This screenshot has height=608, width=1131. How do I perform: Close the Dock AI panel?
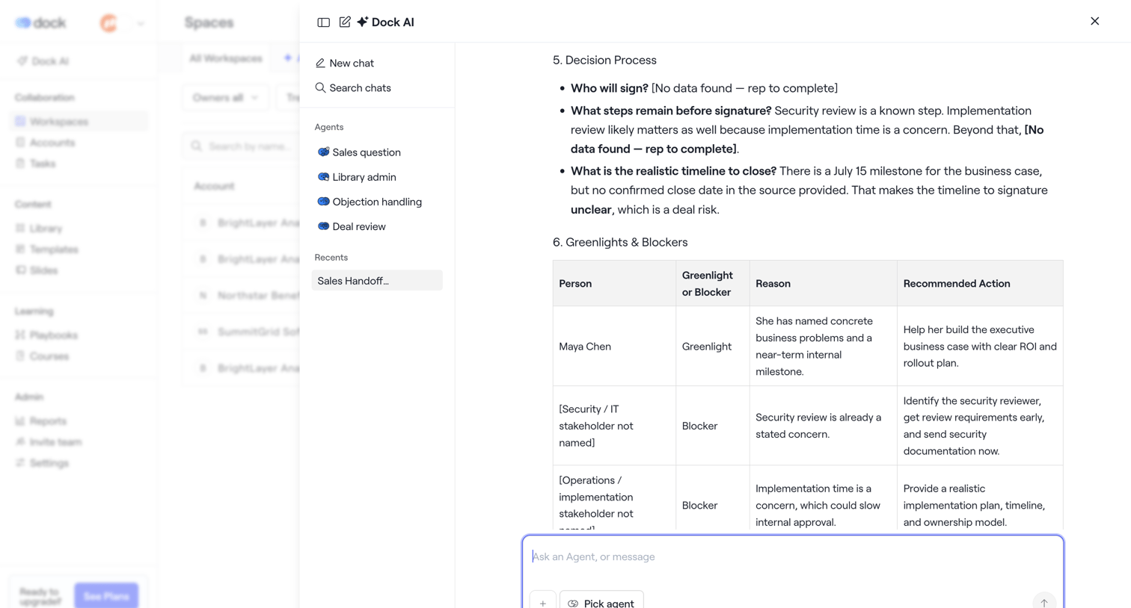point(1094,21)
